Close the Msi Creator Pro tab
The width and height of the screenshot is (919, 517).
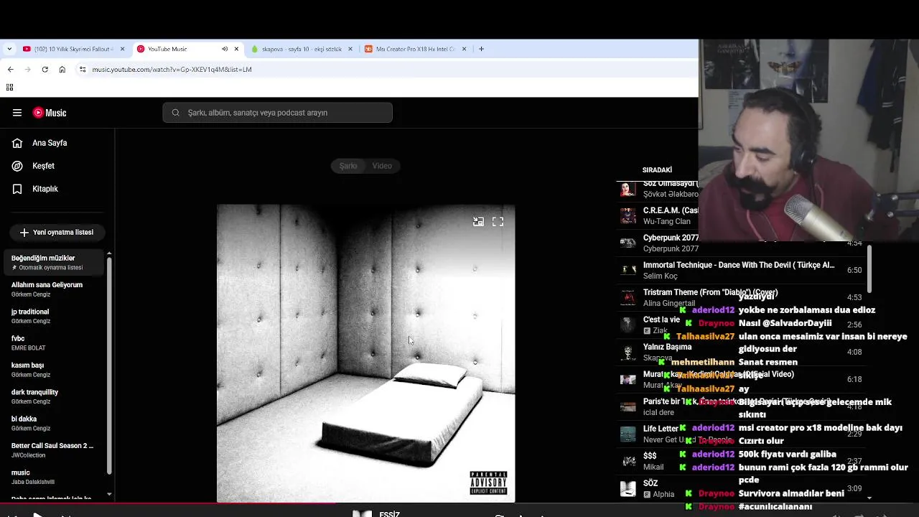click(464, 49)
